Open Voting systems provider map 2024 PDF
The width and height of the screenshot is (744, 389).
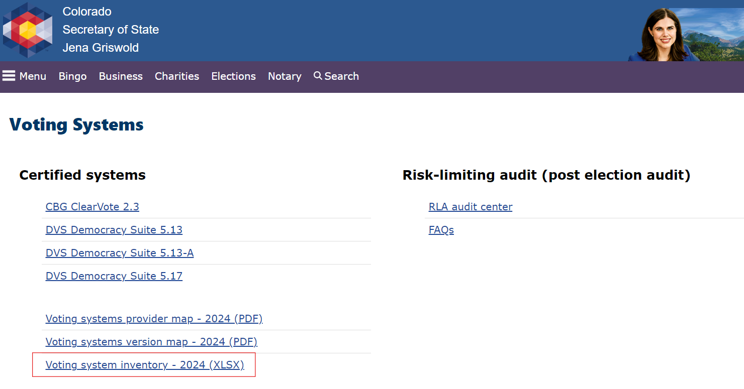[154, 319]
